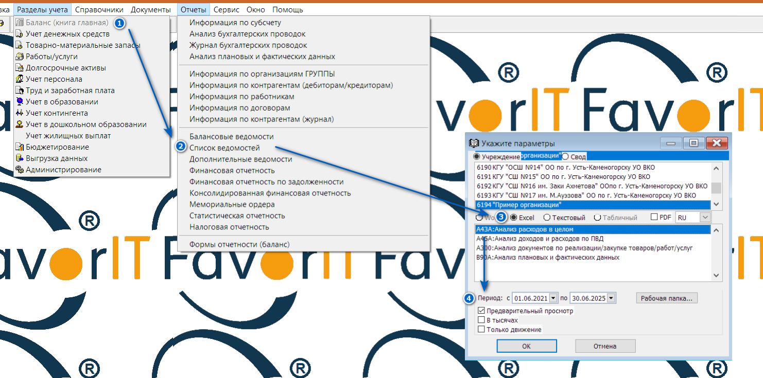Click the icon next to 'Работы/услуги'

(x=20, y=57)
